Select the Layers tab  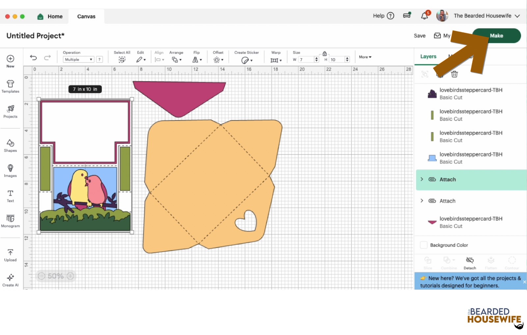pyautogui.click(x=428, y=57)
